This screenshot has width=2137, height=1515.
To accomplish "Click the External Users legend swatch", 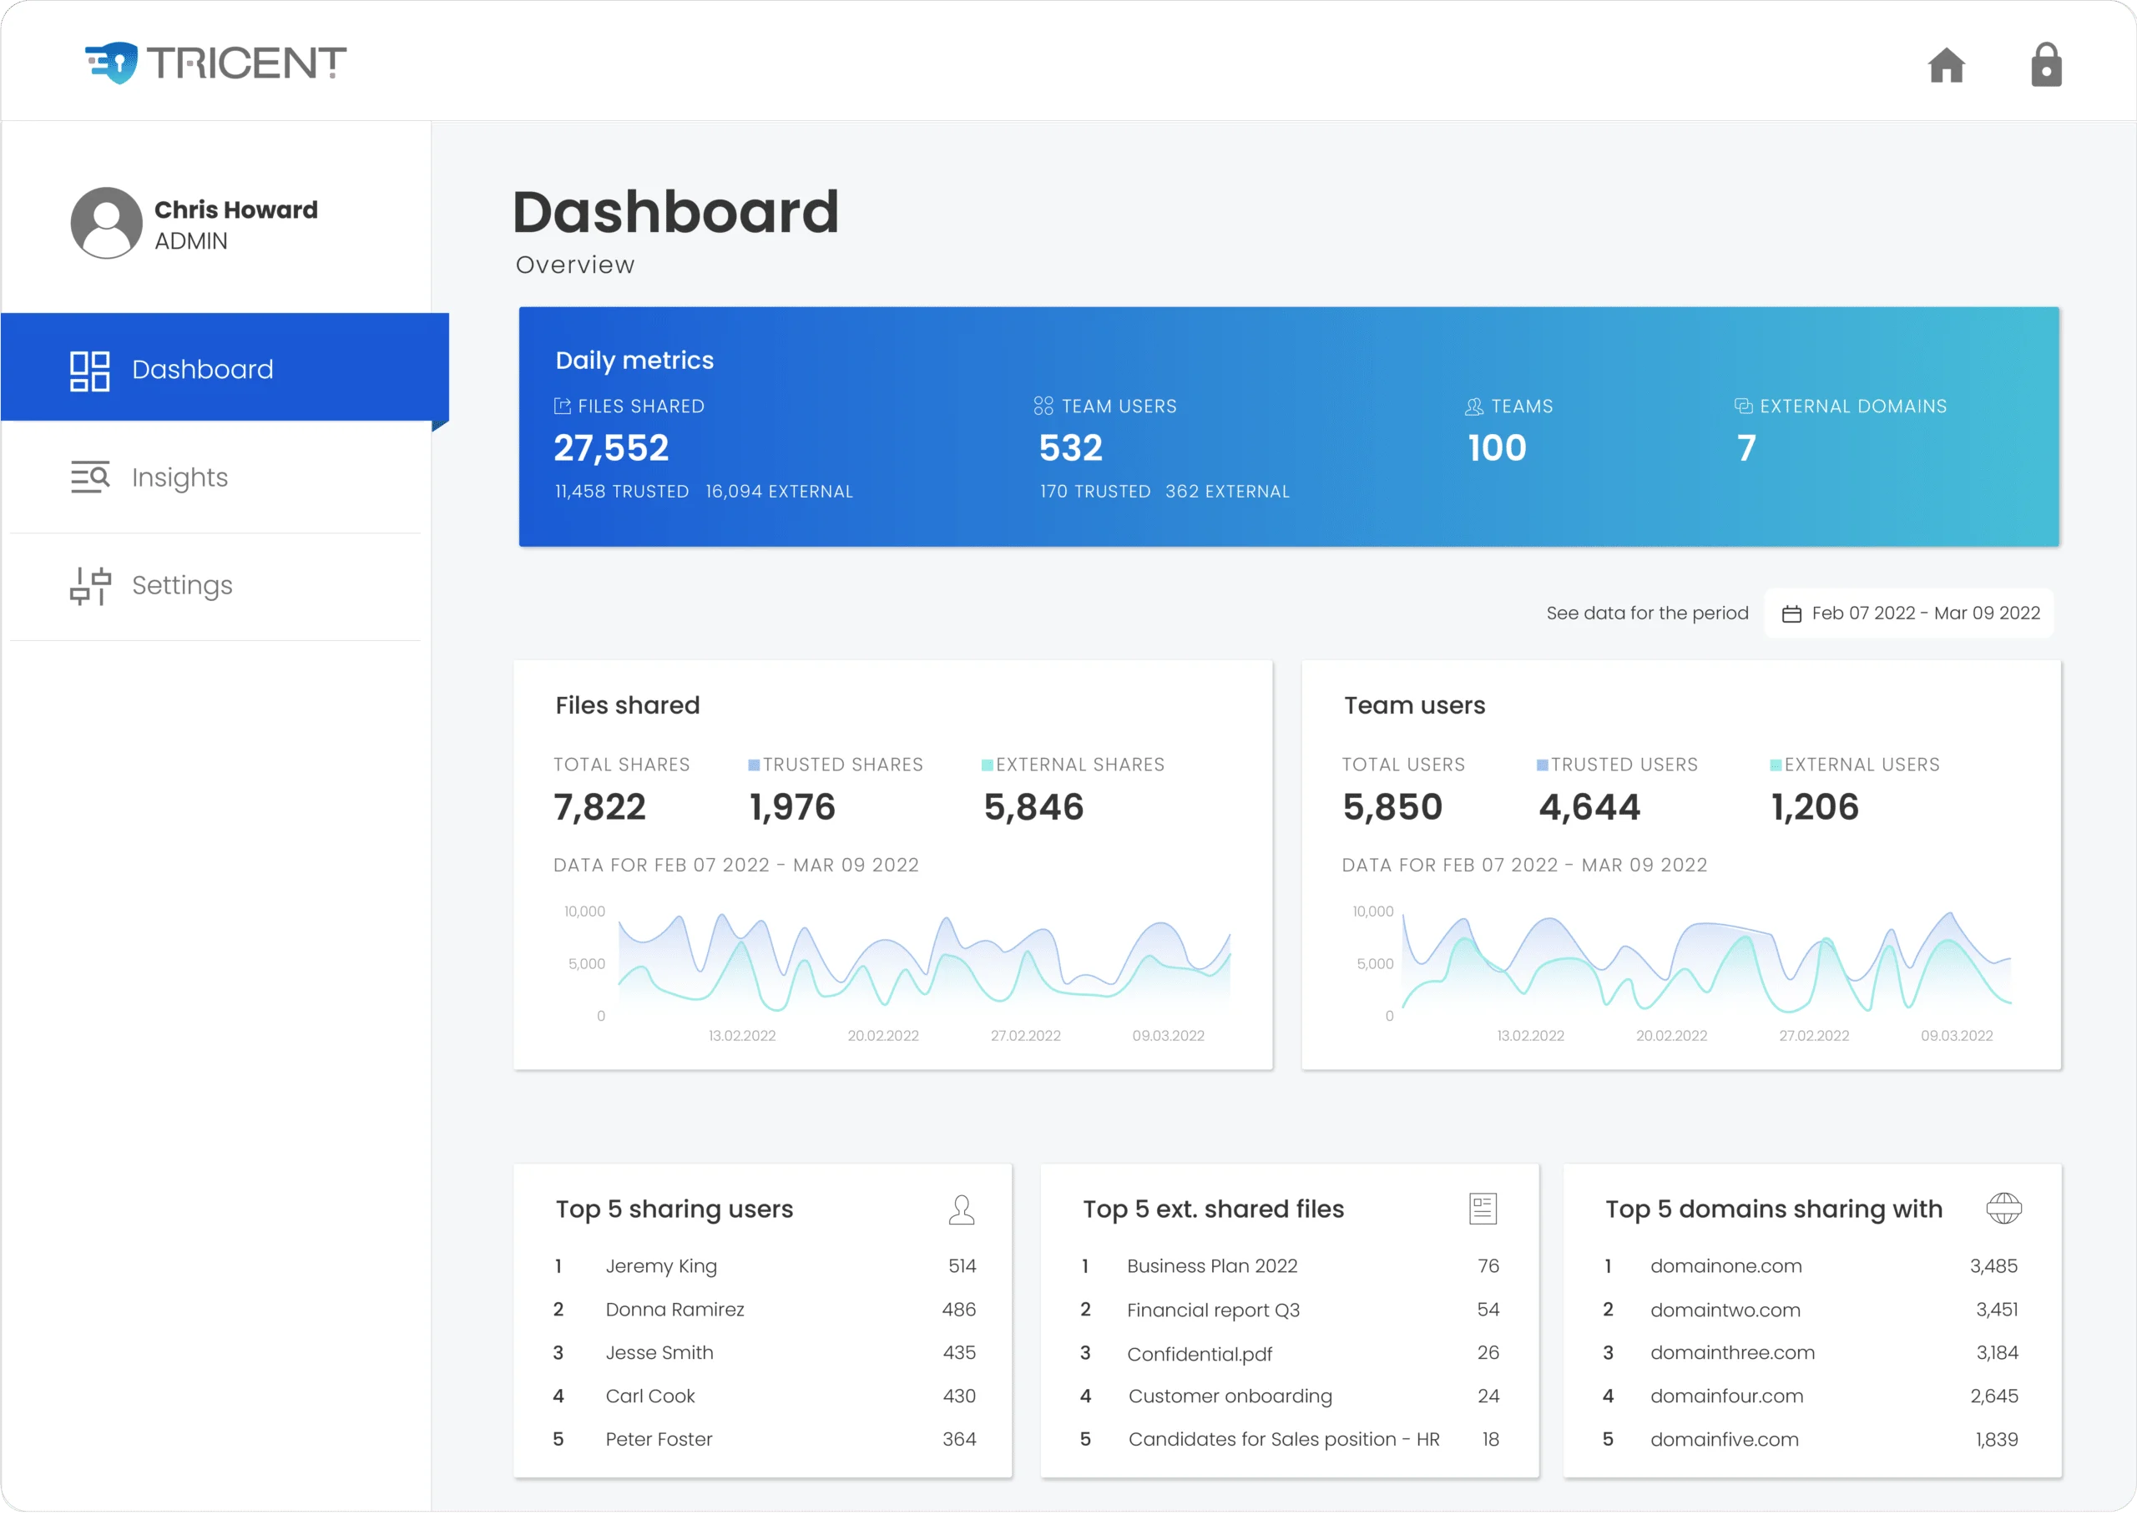I will point(1776,765).
